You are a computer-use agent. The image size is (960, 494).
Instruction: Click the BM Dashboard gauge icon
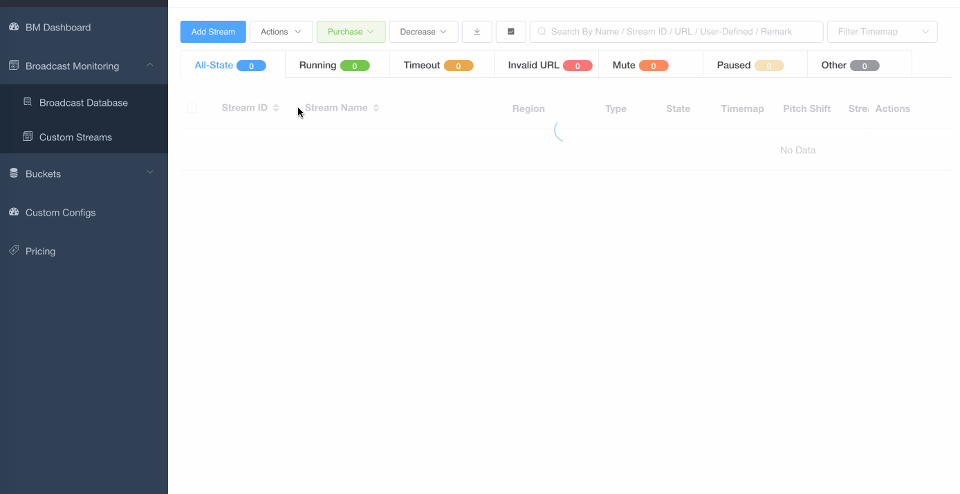14,27
